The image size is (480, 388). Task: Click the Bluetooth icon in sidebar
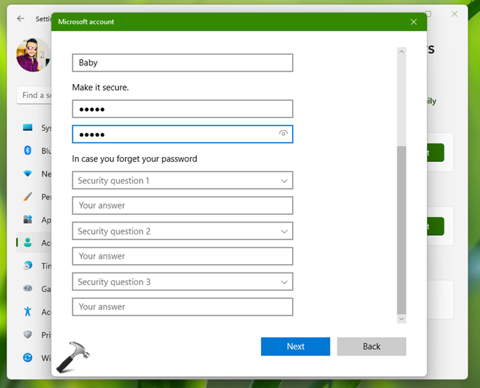[x=28, y=150]
